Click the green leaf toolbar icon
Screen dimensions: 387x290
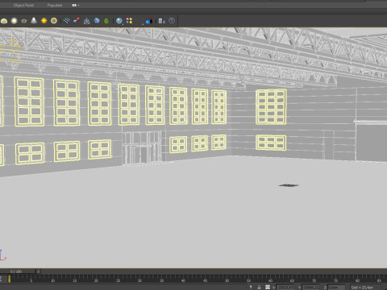[x=106, y=21]
